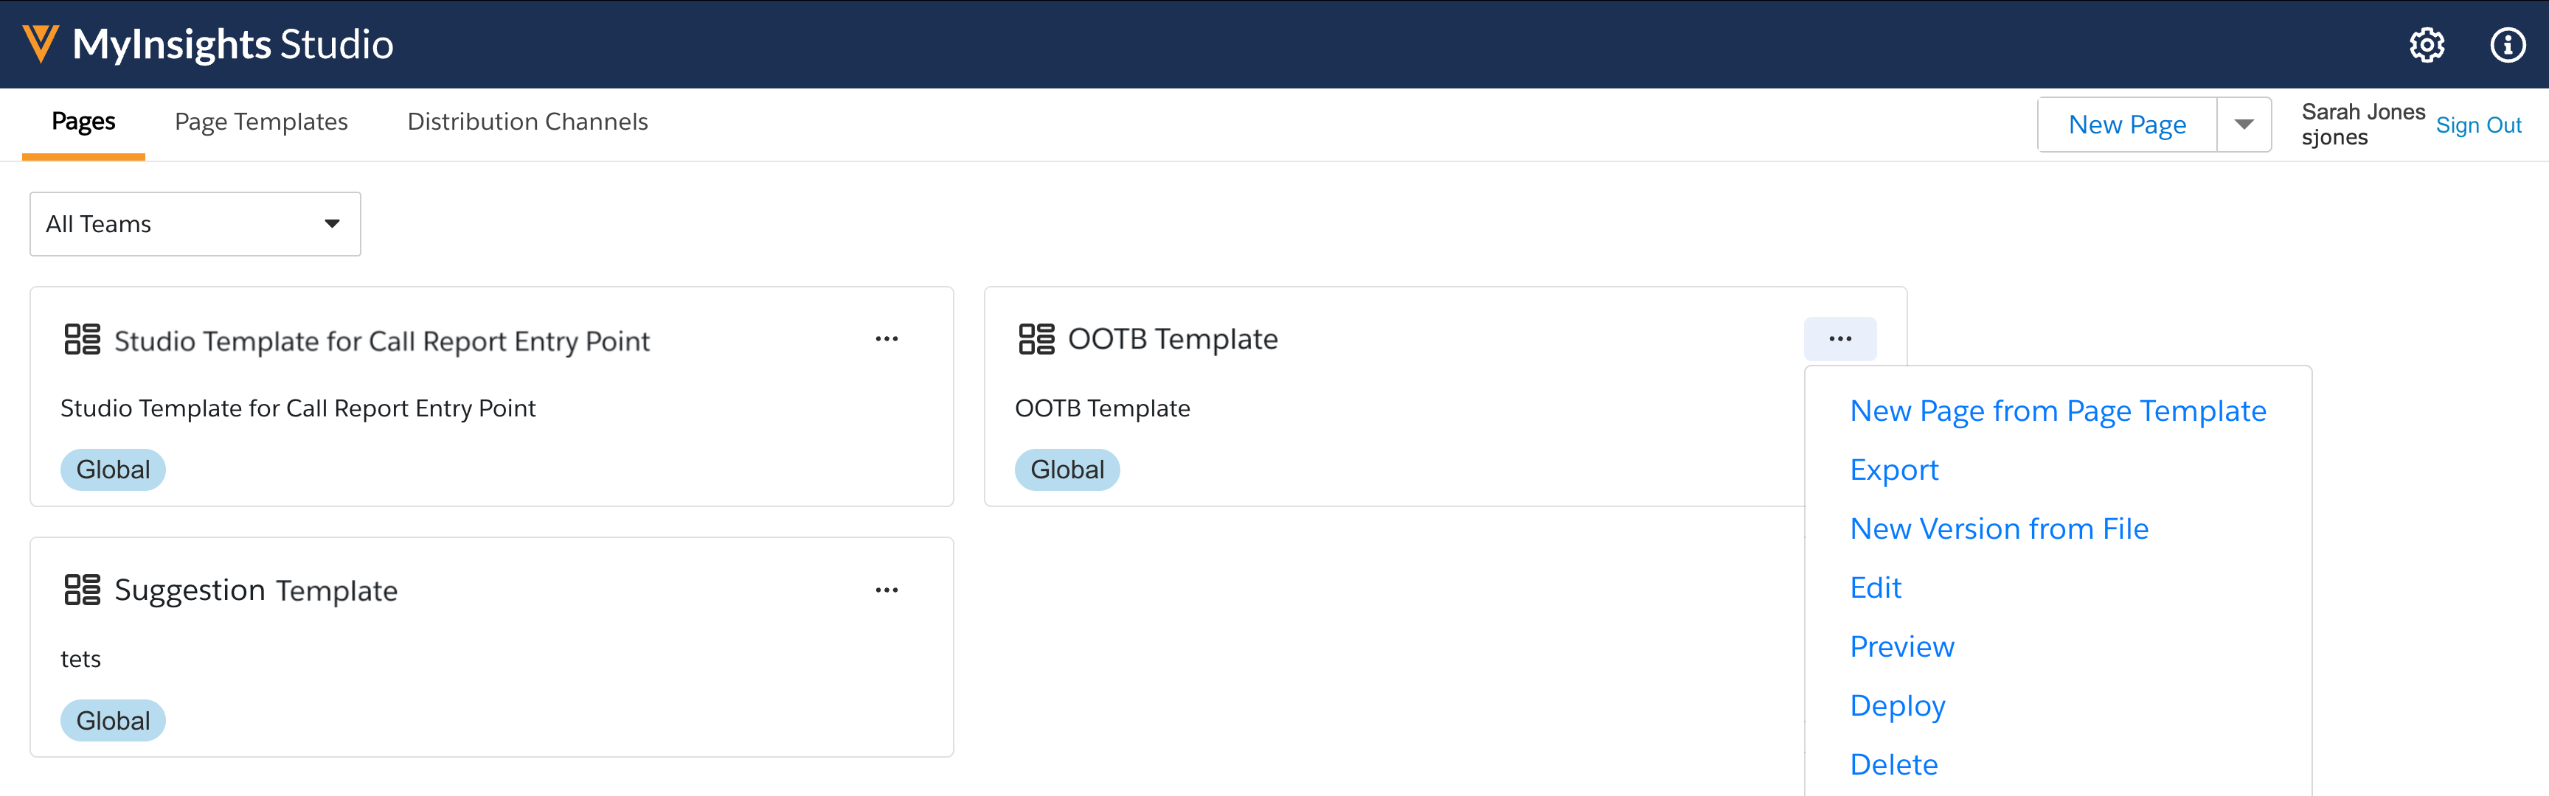Switch to the Page Templates tab
This screenshot has width=2549, height=796.
(x=261, y=122)
